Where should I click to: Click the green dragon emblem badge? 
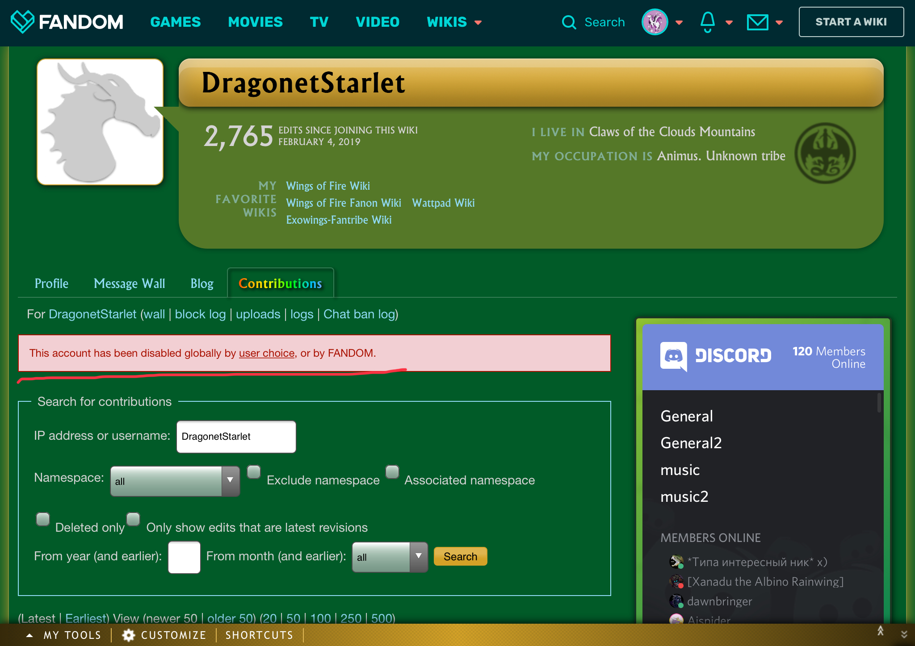(x=825, y=153)
